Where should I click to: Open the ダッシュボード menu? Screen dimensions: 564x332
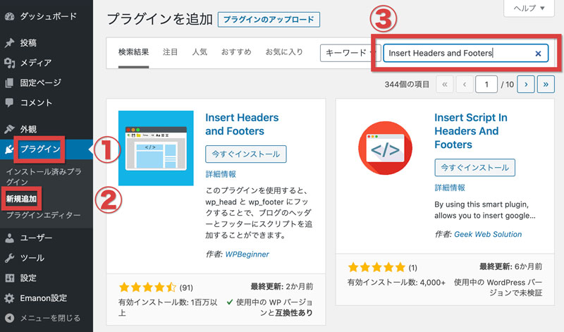coord(48,16)
